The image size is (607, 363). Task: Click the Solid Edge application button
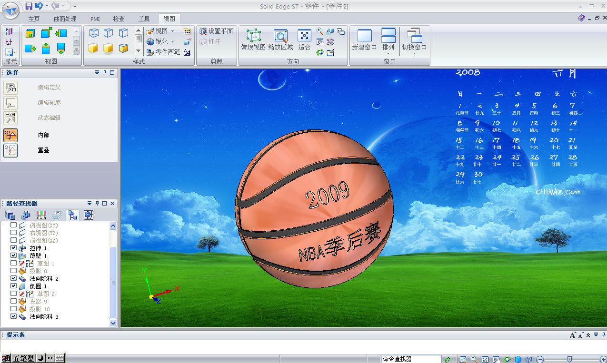(10, 10)
